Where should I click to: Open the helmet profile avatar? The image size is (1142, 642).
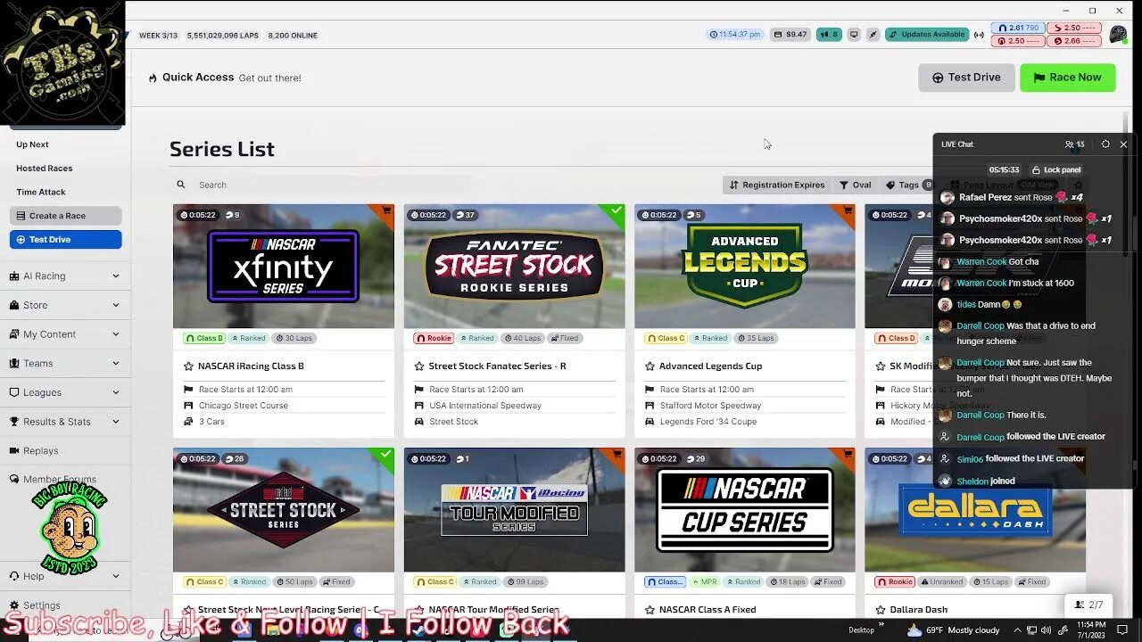[1118, 35]
